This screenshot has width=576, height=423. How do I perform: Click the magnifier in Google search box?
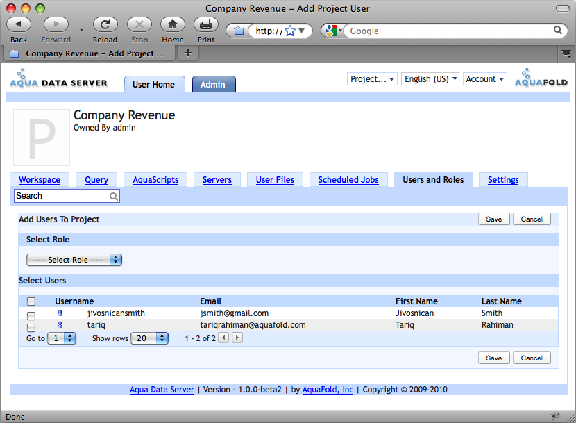point(558,31)
